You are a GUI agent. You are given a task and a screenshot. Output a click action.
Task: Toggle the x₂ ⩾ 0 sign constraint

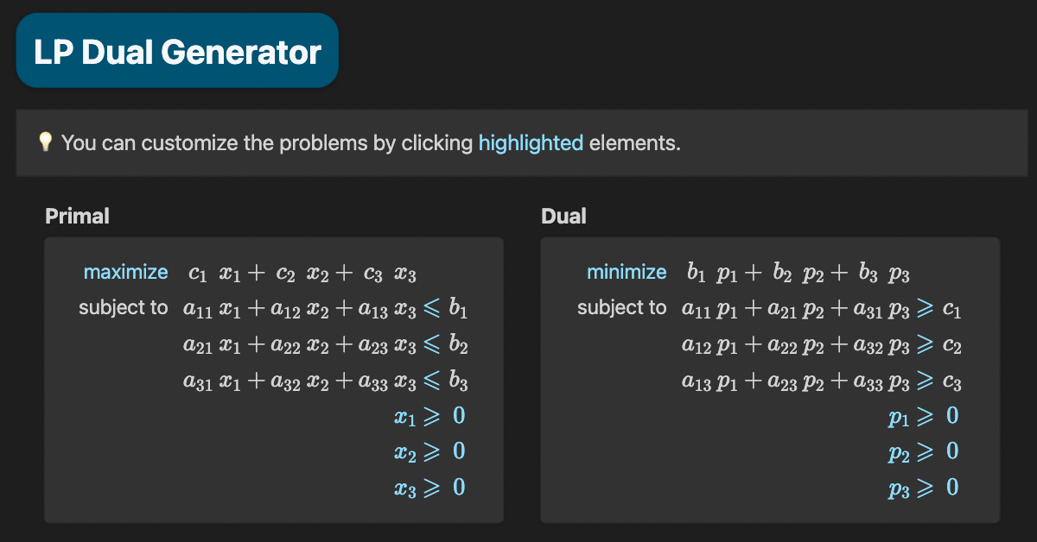[431, 451]
